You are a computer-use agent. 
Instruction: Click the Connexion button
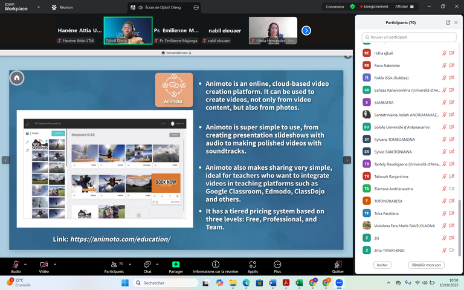[x=335, y=7]
